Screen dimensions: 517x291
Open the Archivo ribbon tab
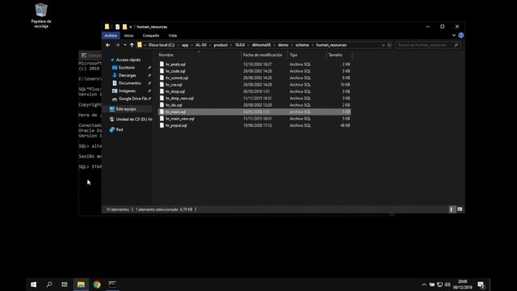111,36
